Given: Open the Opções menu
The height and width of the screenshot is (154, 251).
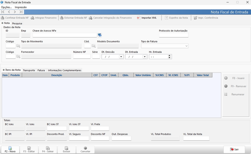Looking at the screenshot, I should coord(6,7).
